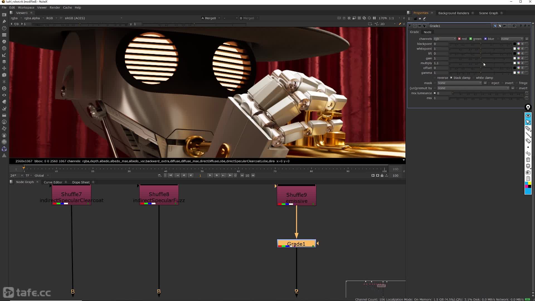Play the timeline forward
This screenshot has height=301, width=535.
tap(210, 175)
